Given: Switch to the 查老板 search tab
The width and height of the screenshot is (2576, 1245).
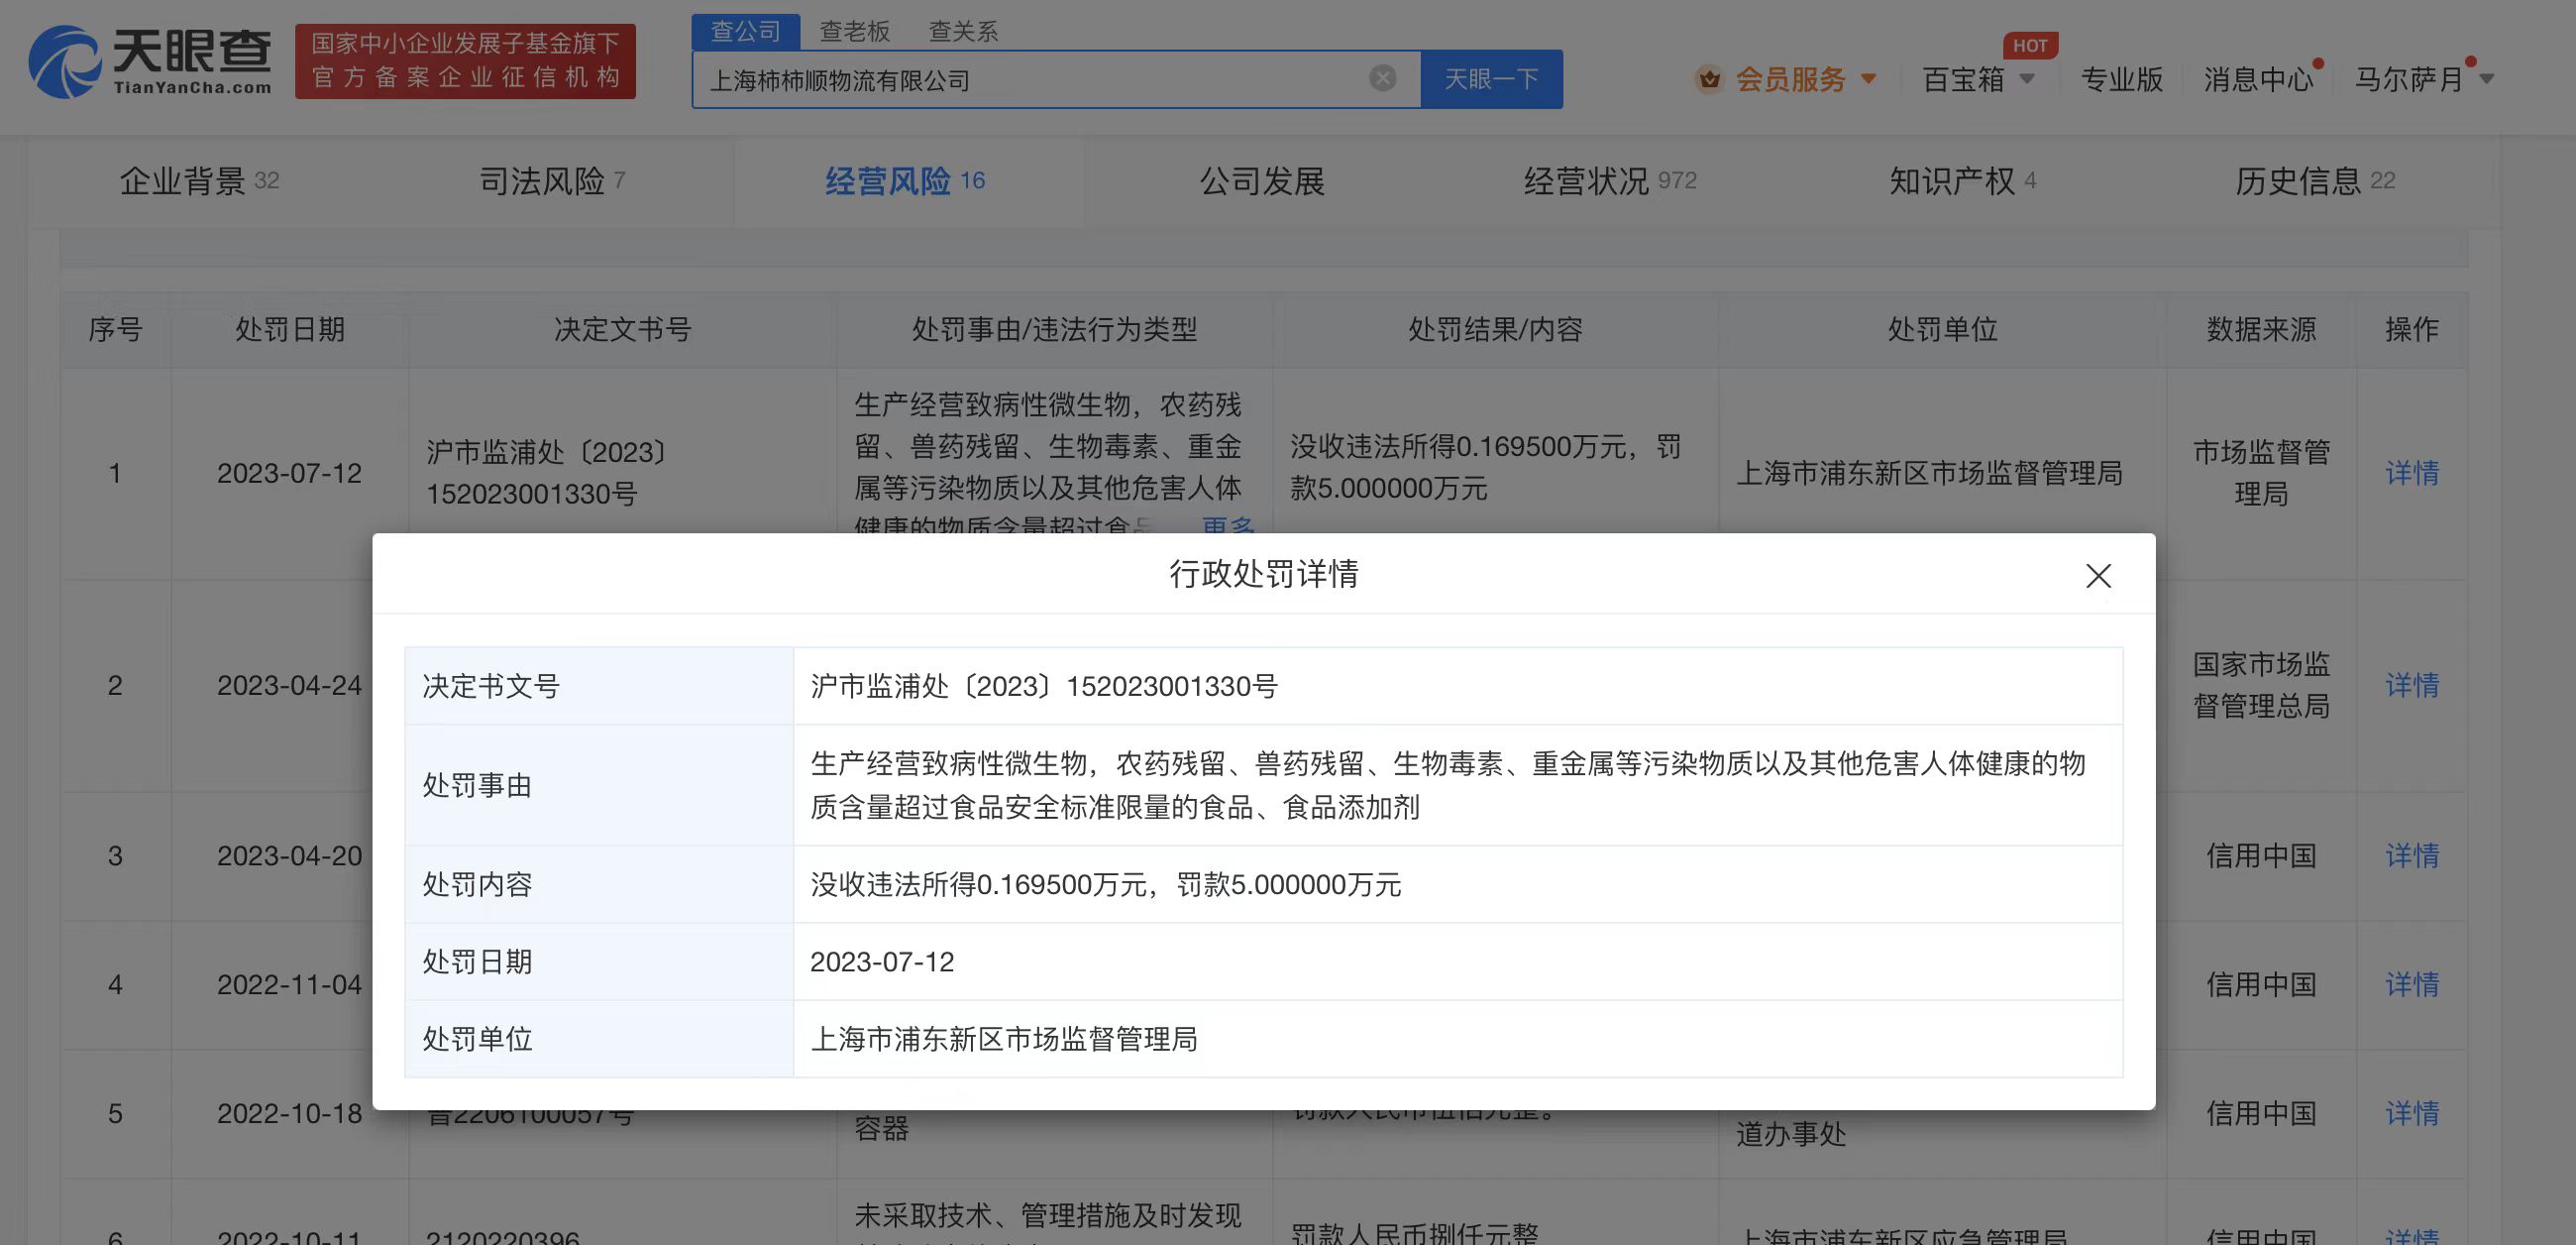Looking at the screenshot, I should tap(854, 31).
